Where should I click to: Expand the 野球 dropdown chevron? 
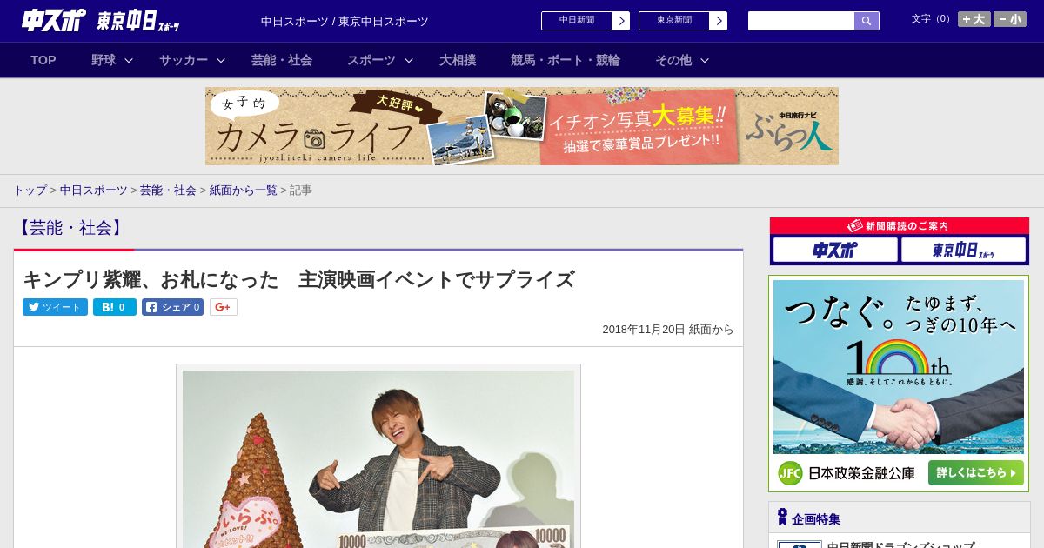tap(129, 60)
